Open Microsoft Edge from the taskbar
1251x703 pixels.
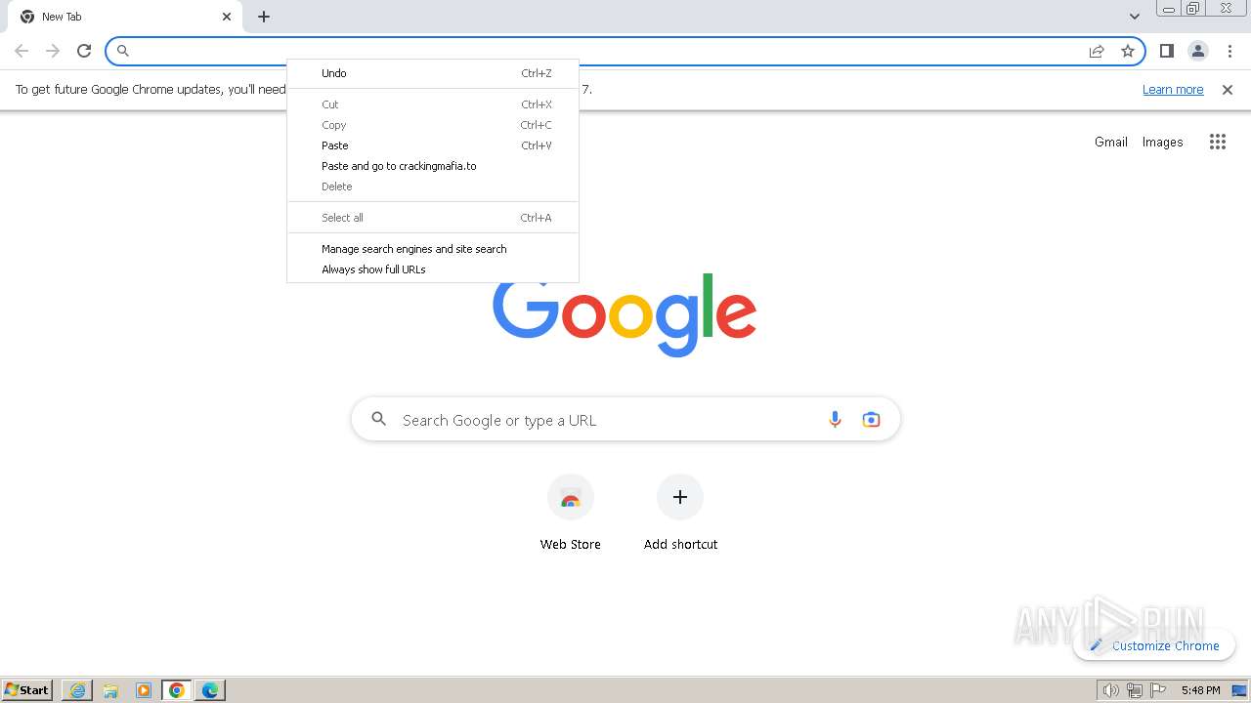(210, 690)
